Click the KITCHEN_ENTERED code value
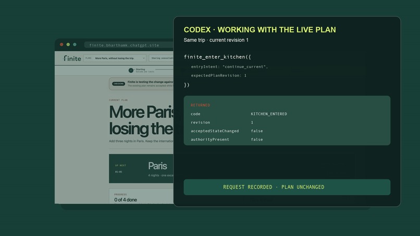 pos(269,114)
